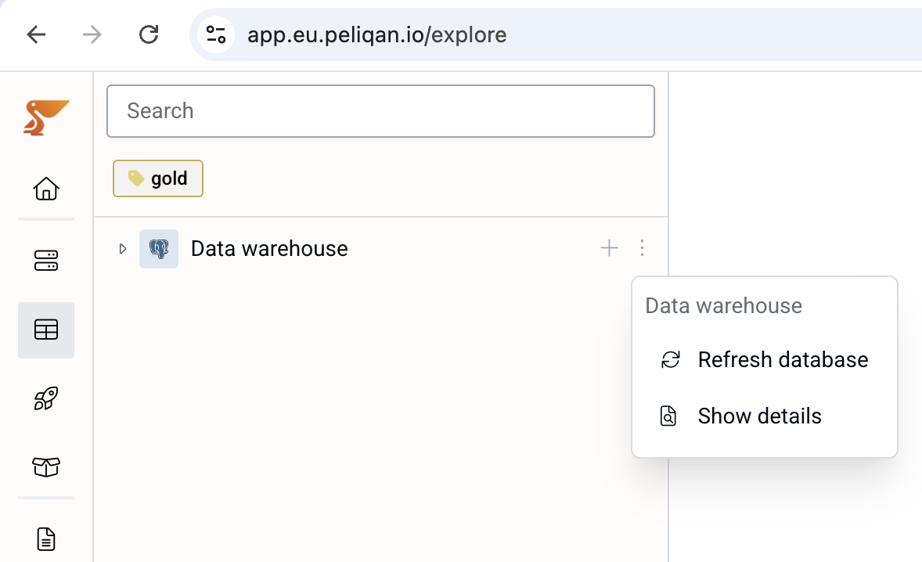The width and height of the screenshot is (922, 562).
Task: Expand the Data warehouse tree node
Action: (x=122, y=249)
